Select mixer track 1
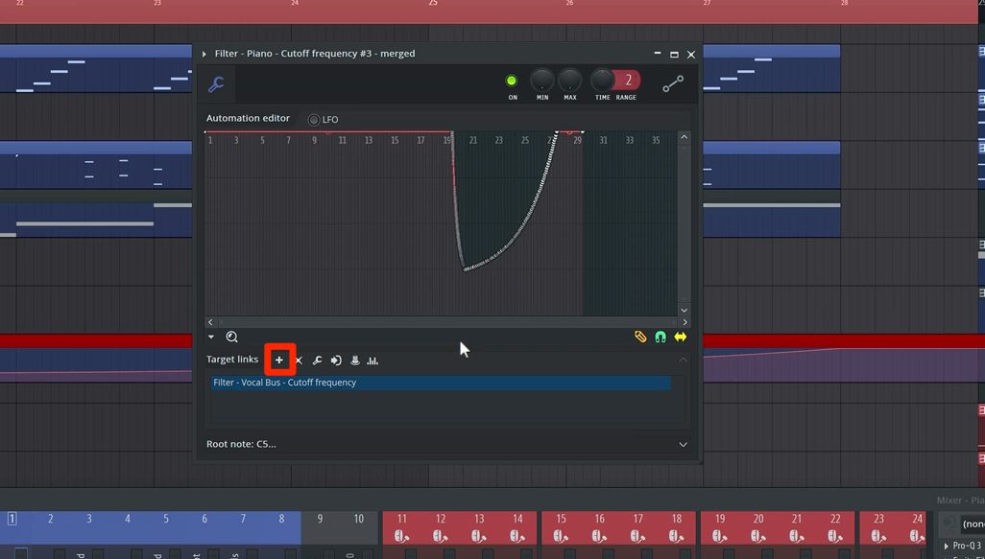The image size is (985, 559). pyautogui.click(x=12, y=519)
